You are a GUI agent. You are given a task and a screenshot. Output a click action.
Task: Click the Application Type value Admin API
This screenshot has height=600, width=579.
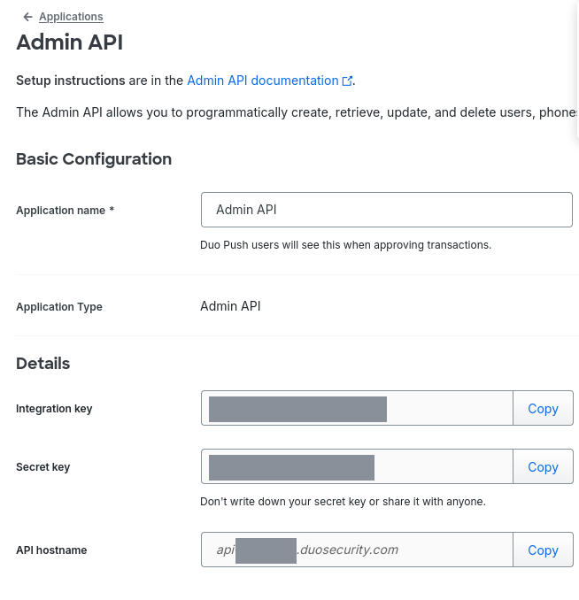[230, 306]
